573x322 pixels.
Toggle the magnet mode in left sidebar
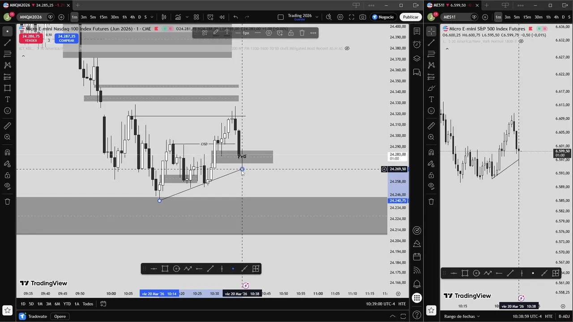click(7, 152)
